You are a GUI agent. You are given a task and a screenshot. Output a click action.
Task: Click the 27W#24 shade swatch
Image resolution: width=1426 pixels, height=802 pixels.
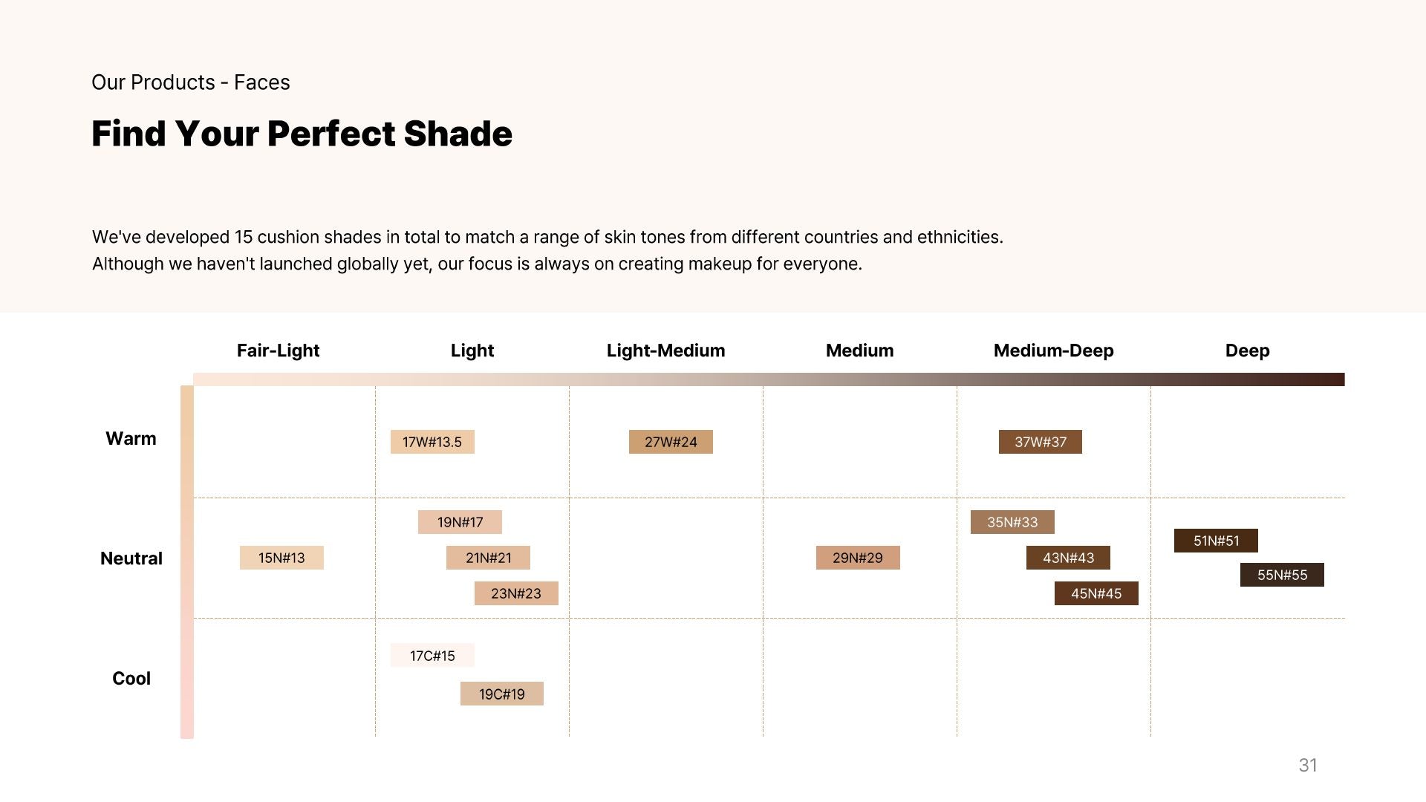(x=671, y=442)
